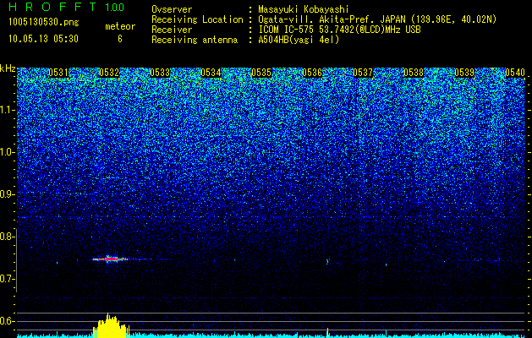532x338 pixels.
Task: Click the Receiving antenna field label
Action: [195, 40]
